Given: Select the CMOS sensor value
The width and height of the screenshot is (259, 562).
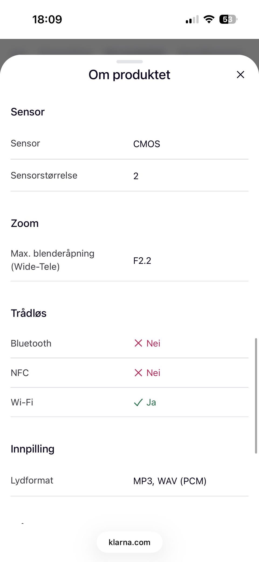Looking at the screenshot, I should tap(146, 144).
